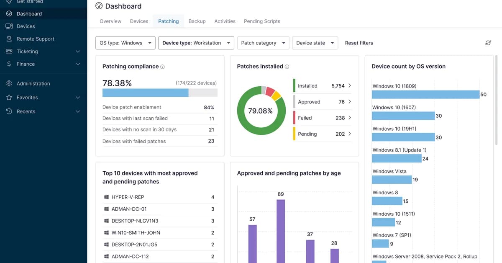
Task: Click the WIN10-SMITH-JOHN device name
Action: coord(136,233)
